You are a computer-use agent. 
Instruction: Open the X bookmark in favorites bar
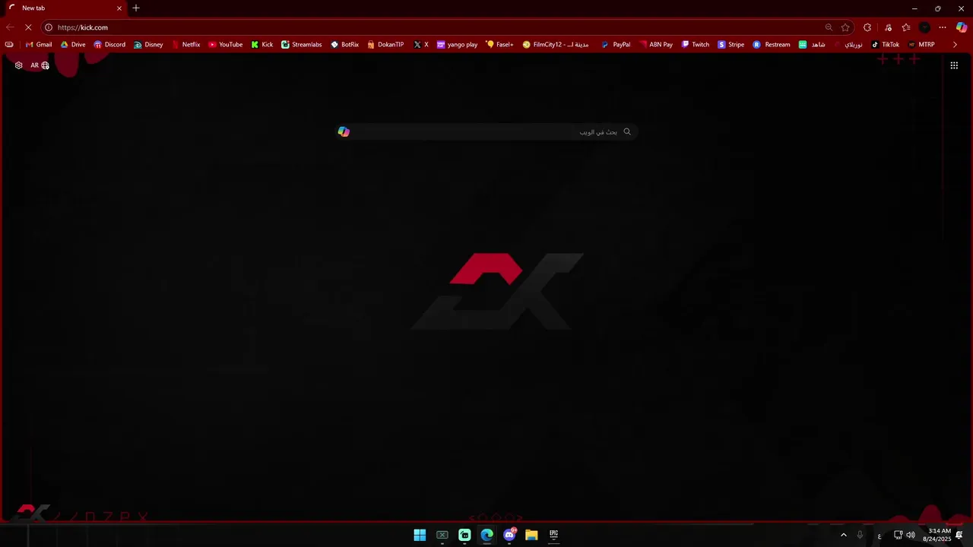[x=421, y=45]
